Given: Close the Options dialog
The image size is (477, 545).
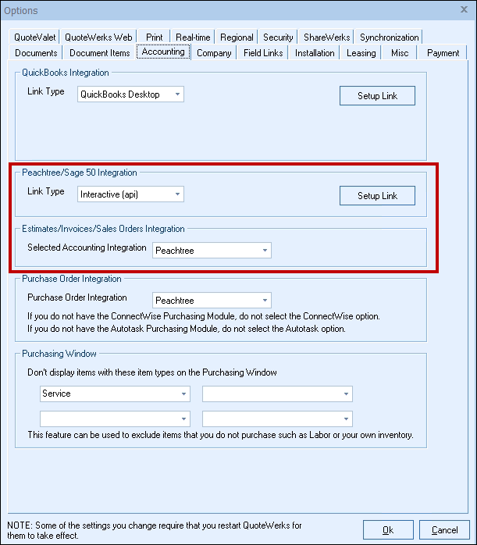Looking at the screenshot, I should (464, 9).
